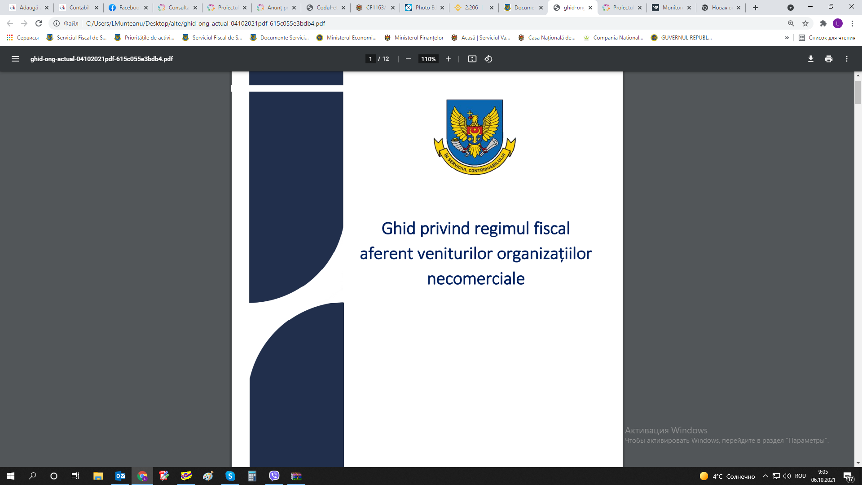Switch to the Facebook tab
862x485 pixels.
click(128, 8)
